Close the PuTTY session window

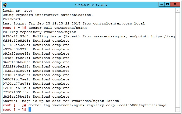[x=175, y=5]
